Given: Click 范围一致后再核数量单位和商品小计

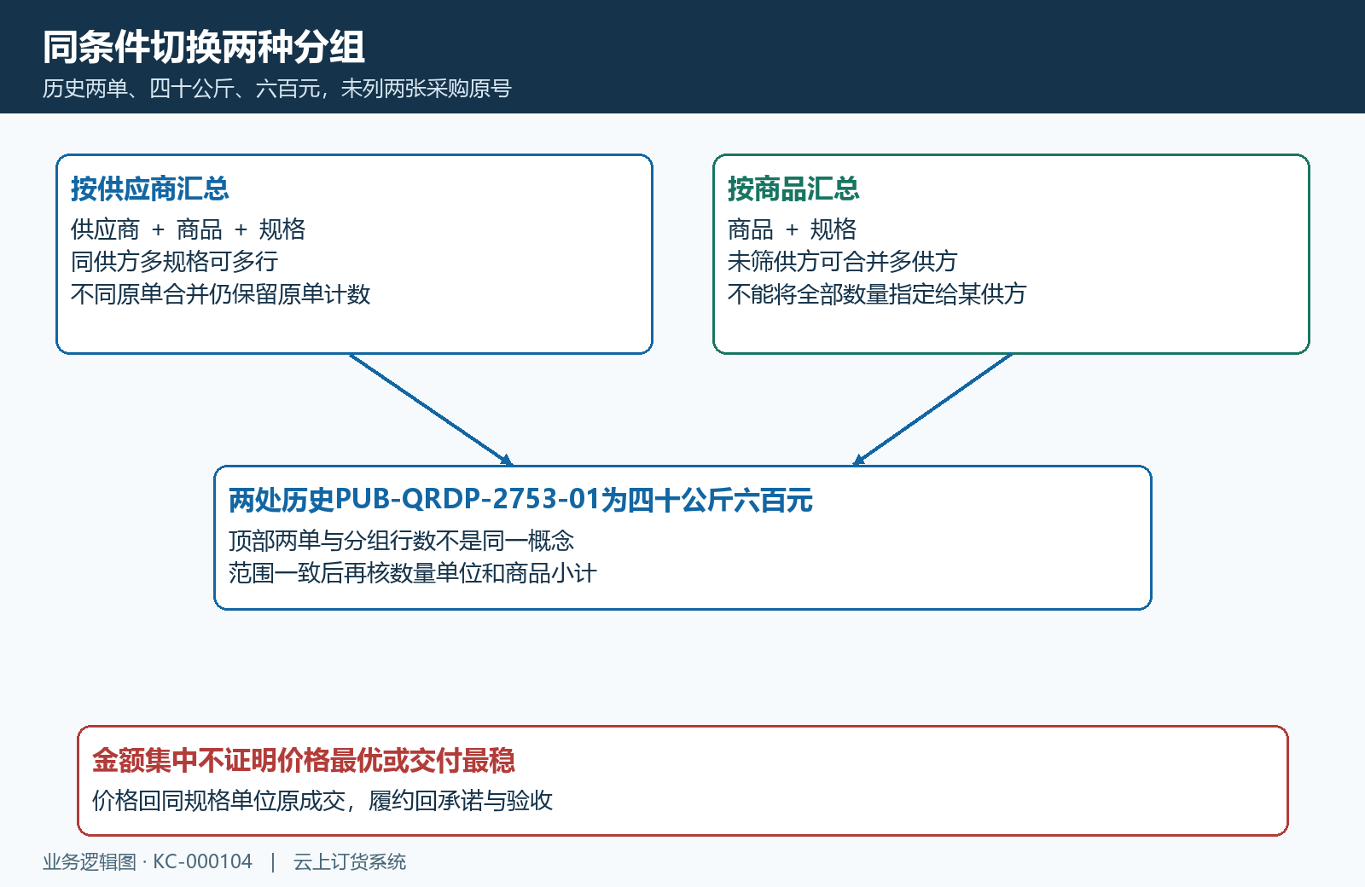Looking at the screenshot, I should 413,573.
